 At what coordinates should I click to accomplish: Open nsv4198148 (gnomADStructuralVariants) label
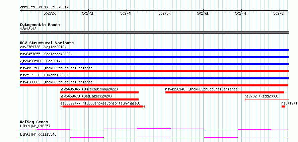[x=202, y=89]
